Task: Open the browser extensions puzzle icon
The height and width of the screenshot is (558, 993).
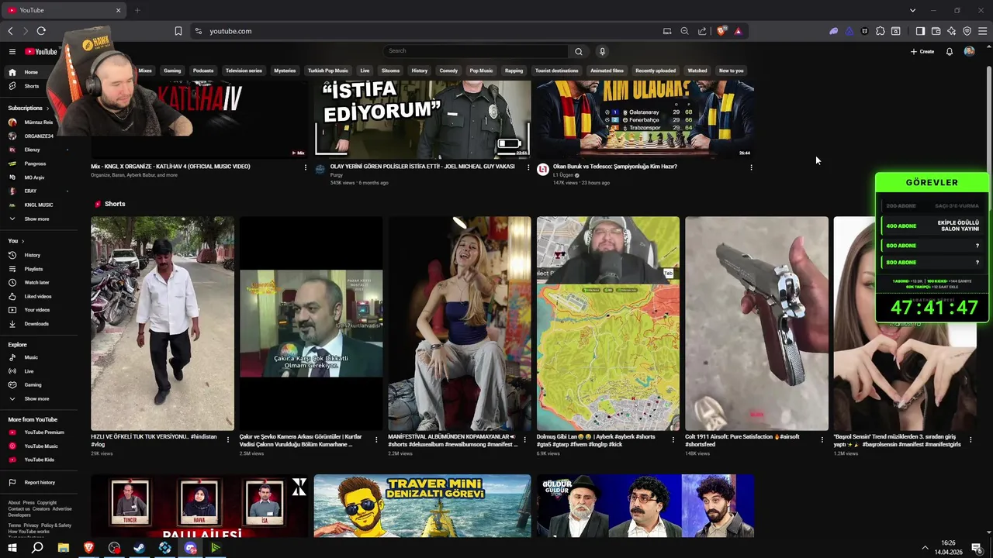Action: [x=880, y=31]
